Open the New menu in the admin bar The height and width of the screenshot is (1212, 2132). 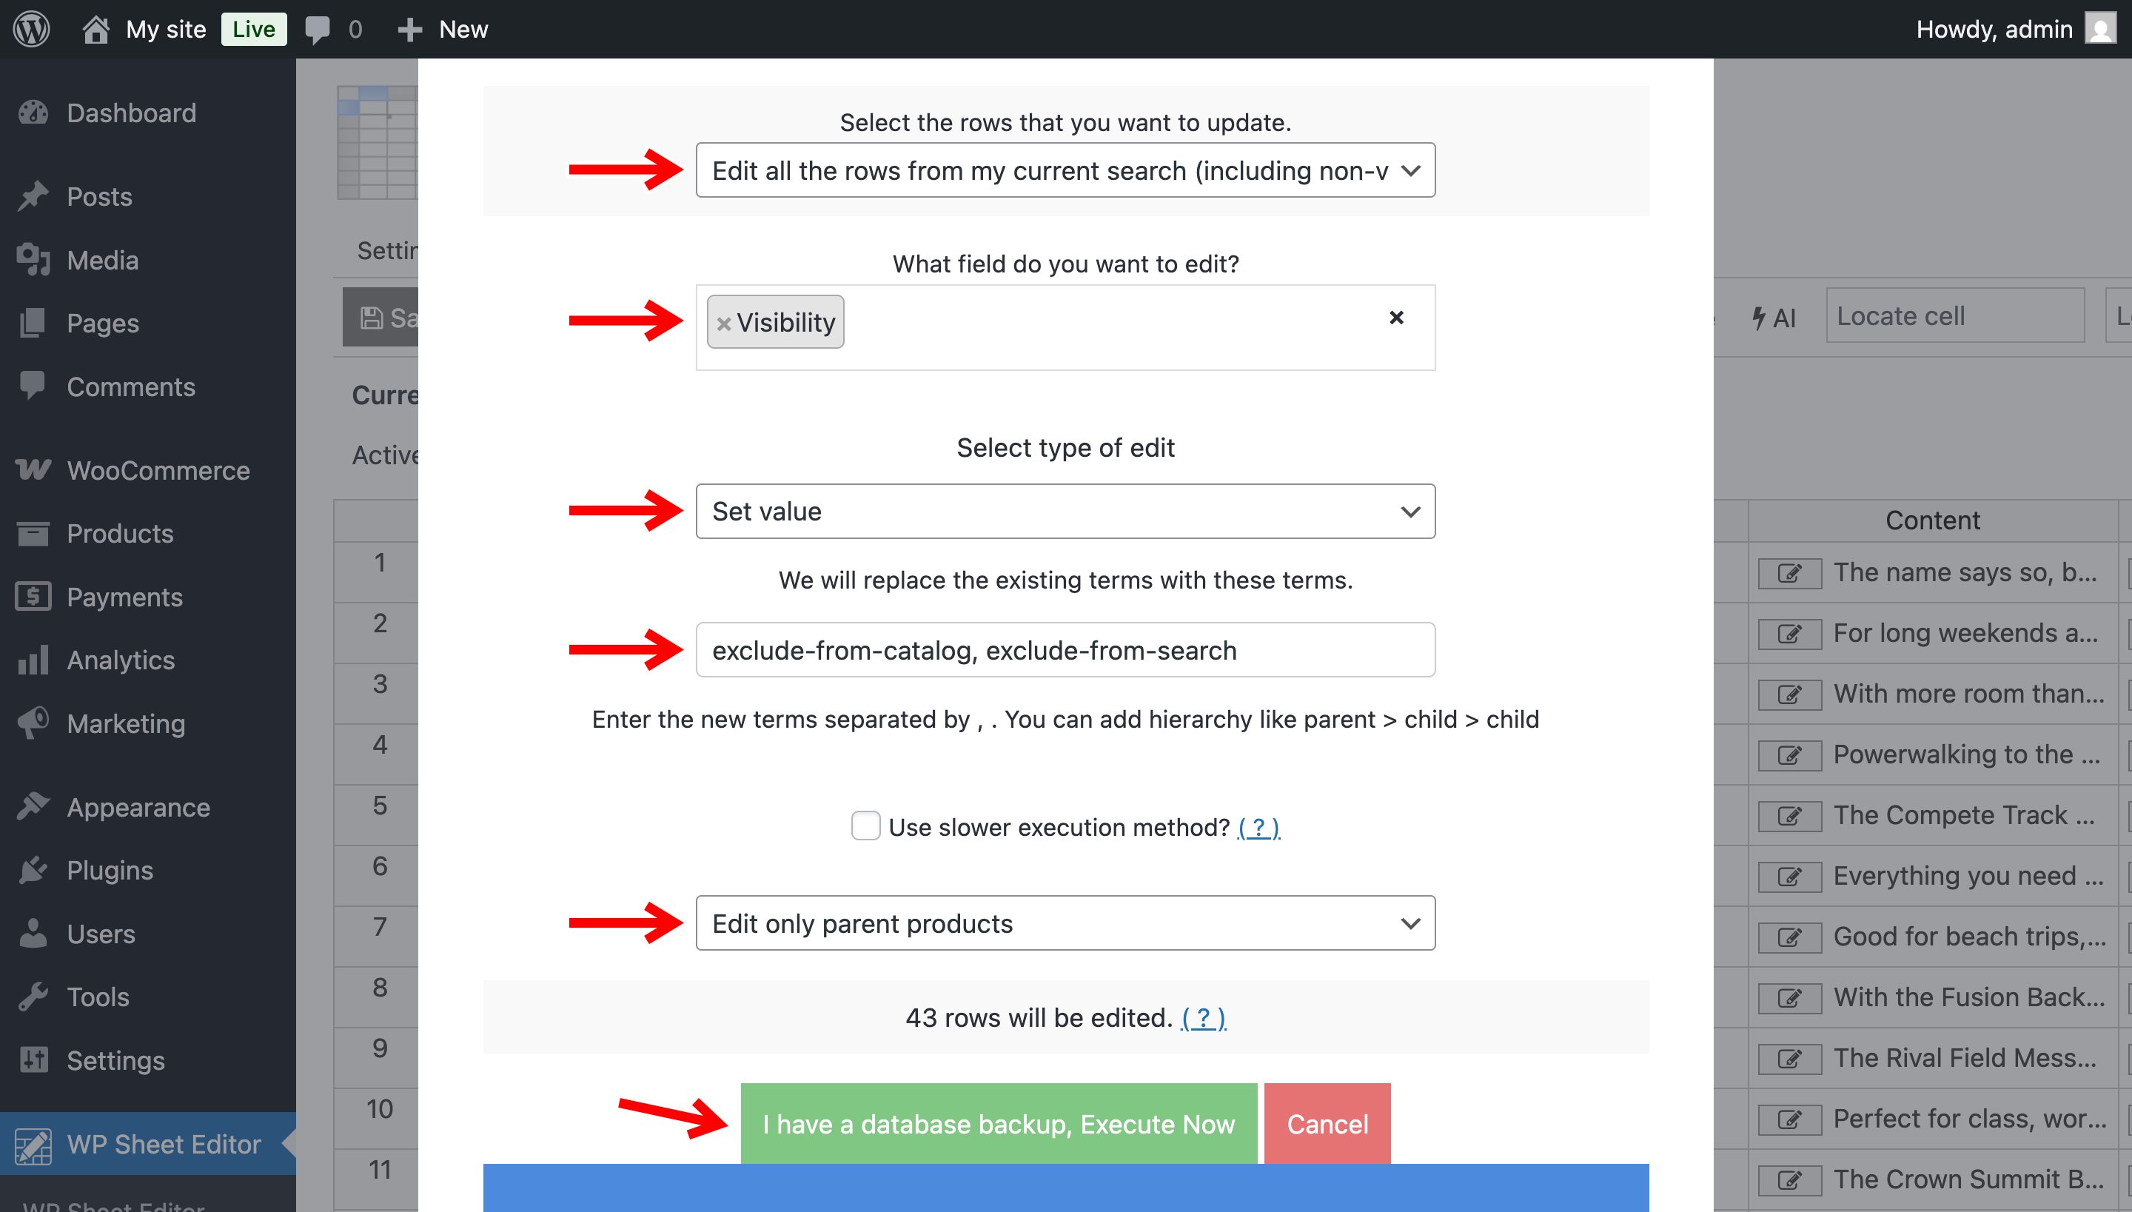[443, 29]
